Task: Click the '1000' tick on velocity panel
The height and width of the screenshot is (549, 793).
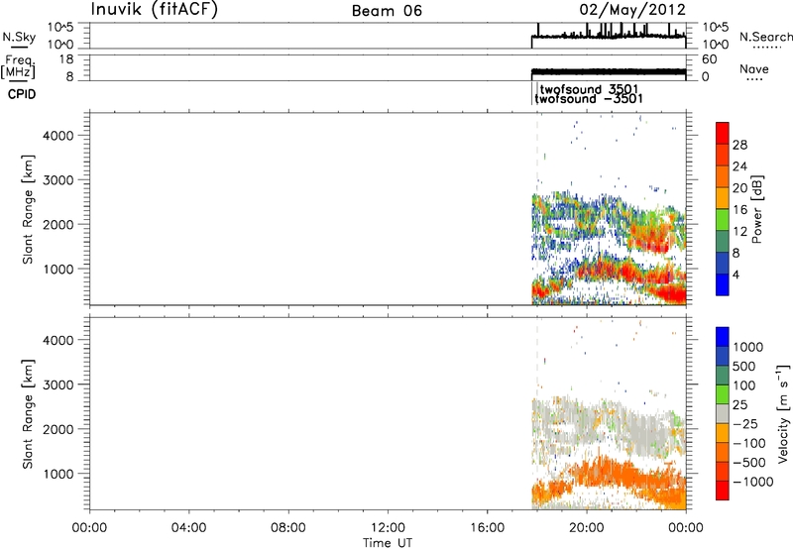Action: click(58, 474)
